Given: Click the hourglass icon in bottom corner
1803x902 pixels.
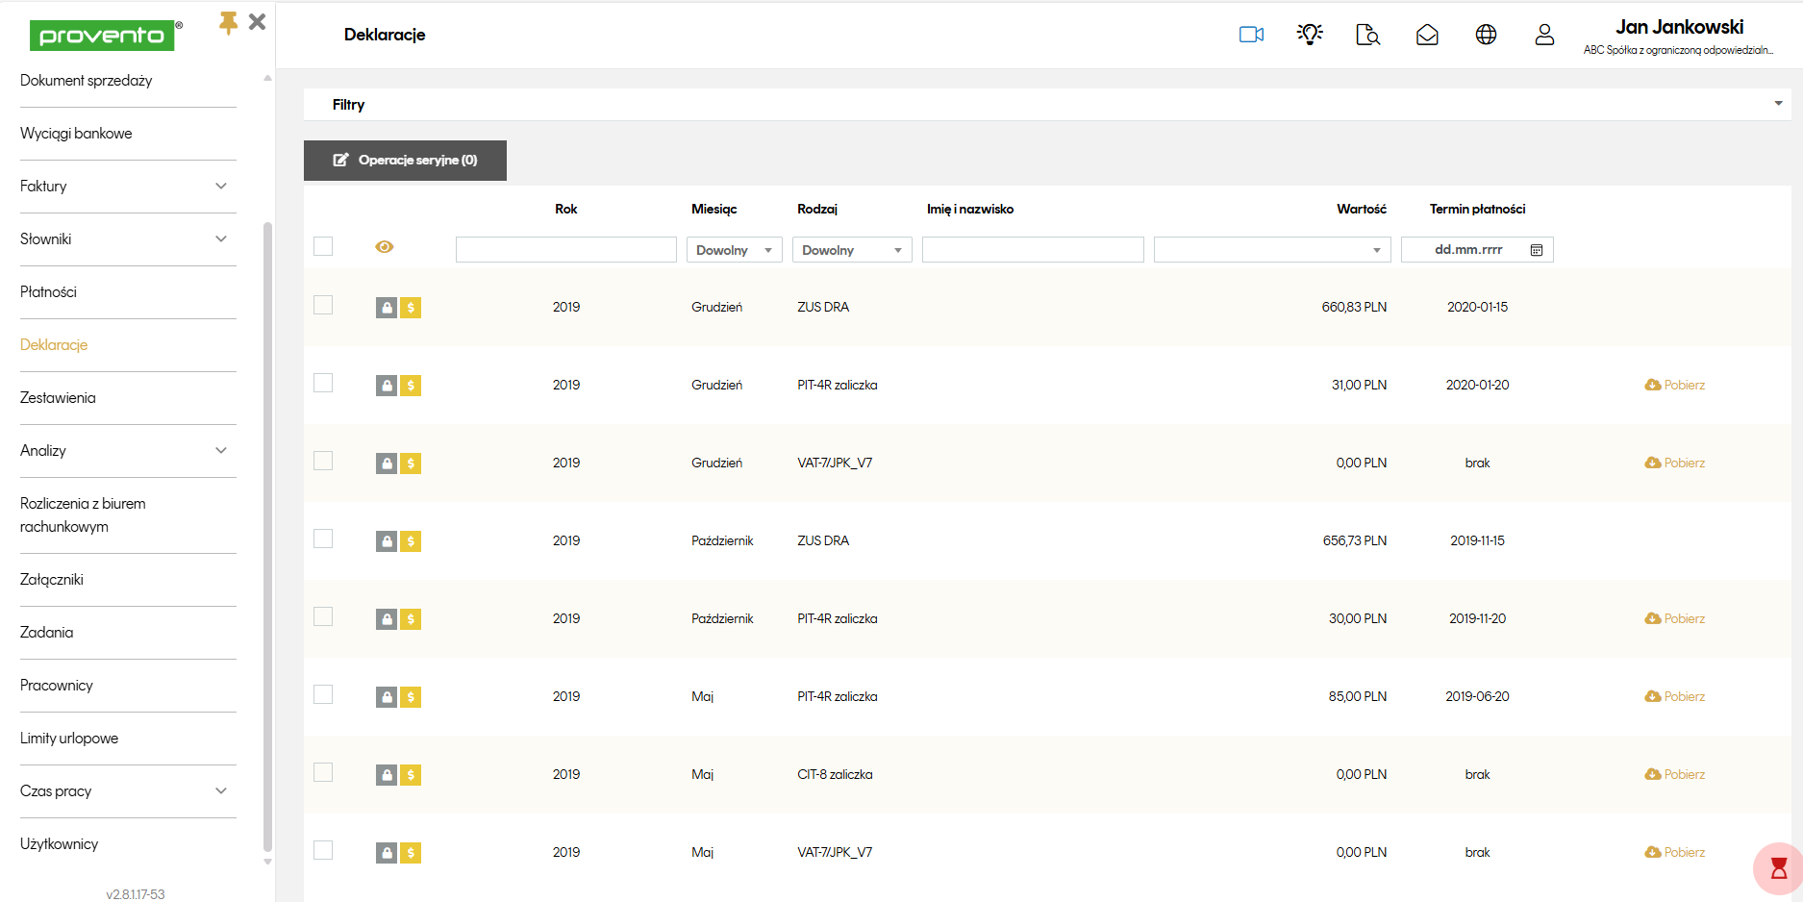Looking at the screenshot, I should pyautogui.click(x=1778, y=868).
